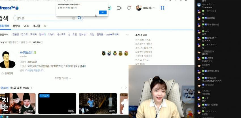Switch to the 게시글 tab
The height and width of the screenshot is (118, 241).
(x=36, y=26)
